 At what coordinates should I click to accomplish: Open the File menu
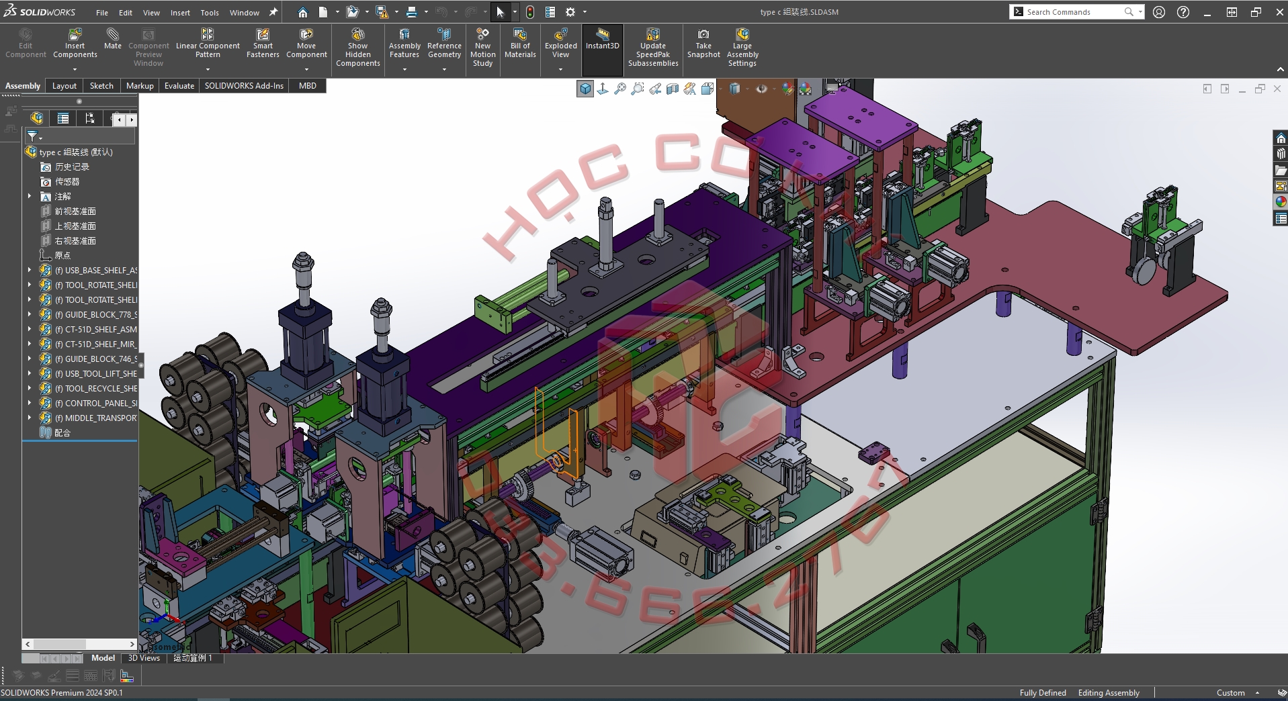(102, 13)
